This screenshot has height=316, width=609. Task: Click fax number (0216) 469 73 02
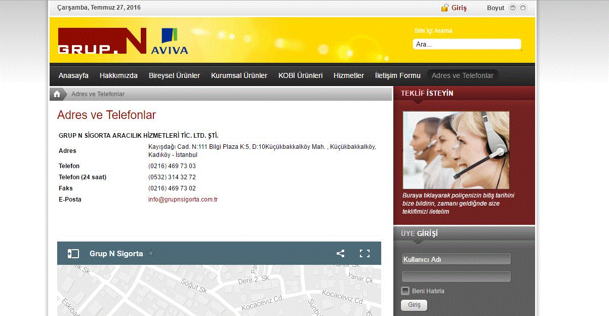click(172, 188)
